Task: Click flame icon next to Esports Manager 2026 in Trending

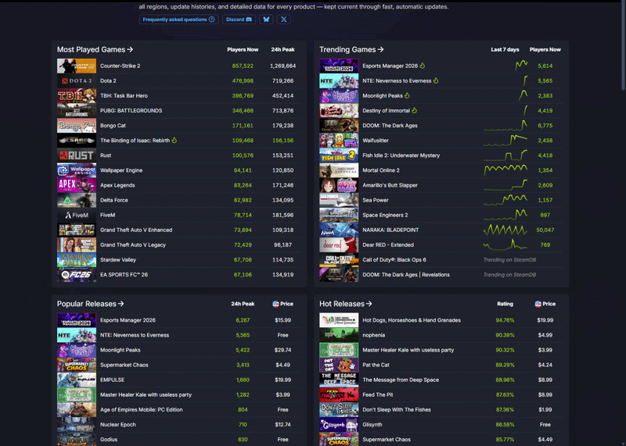Action: coord(423,66)
